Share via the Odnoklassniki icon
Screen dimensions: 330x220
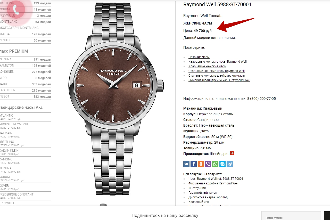[x=201, y=164]
